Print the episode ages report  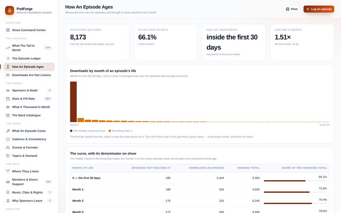tap(292, 9)
